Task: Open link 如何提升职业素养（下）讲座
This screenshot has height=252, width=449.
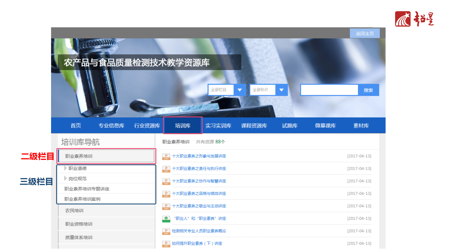Action: click(197, 244)
